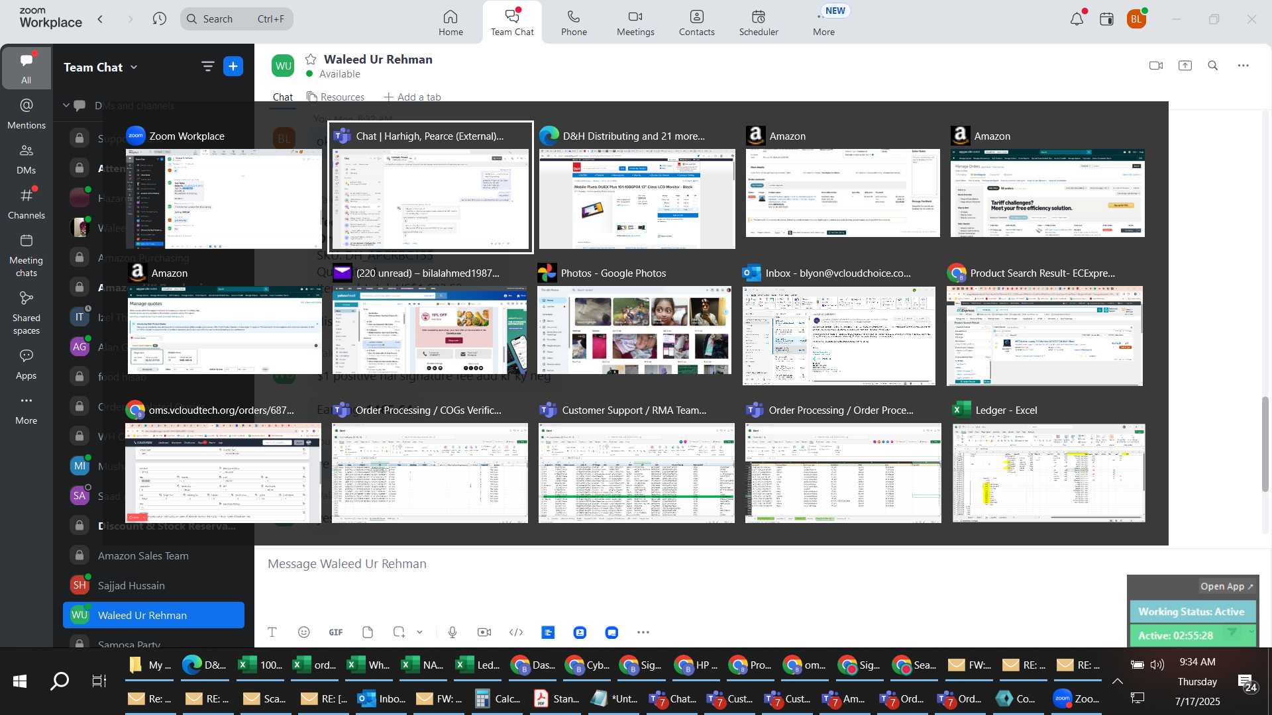1272x715 pixels.
Task: Open the Channels sidebar section
Action: tap(26, 204)
